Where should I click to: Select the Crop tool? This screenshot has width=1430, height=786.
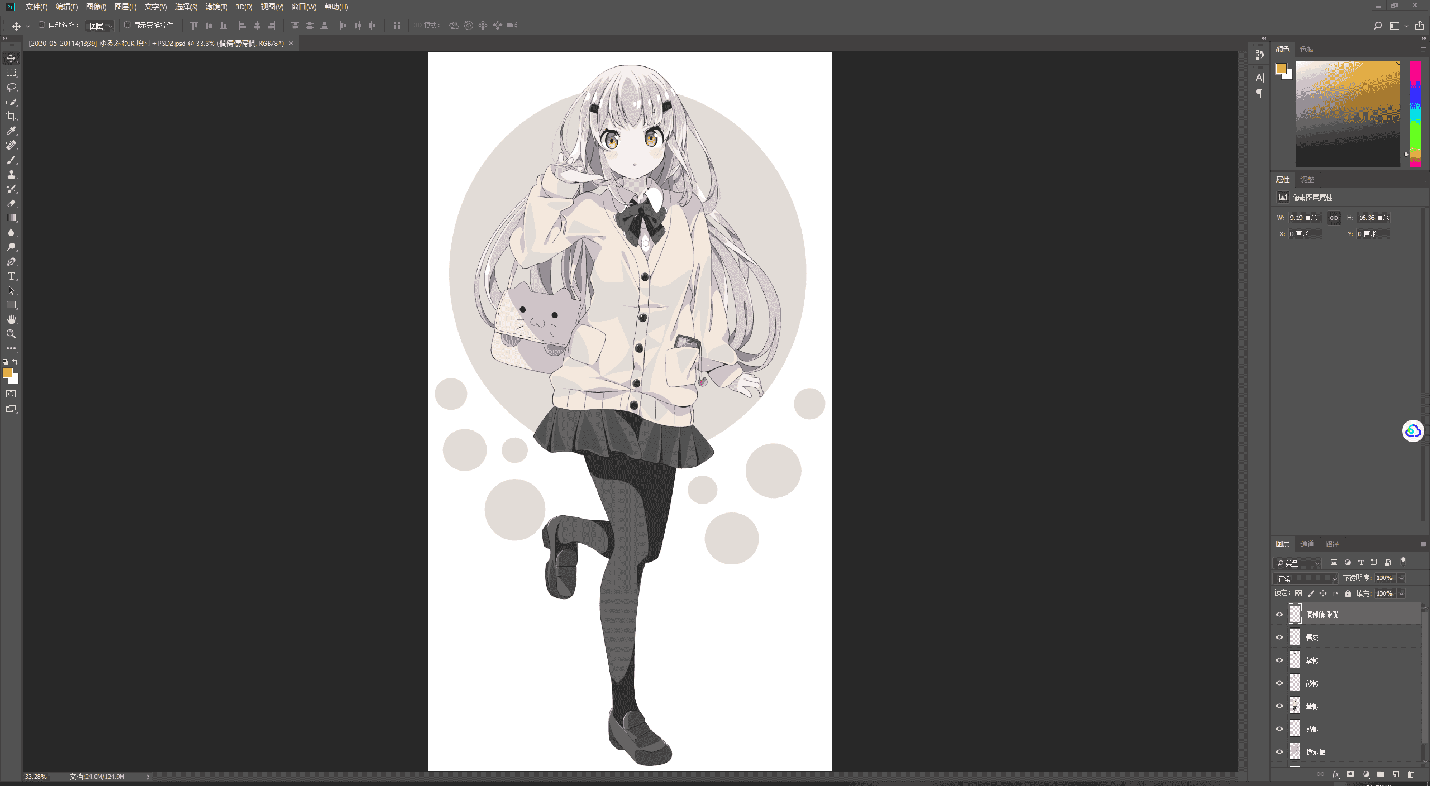click(11, 116)
